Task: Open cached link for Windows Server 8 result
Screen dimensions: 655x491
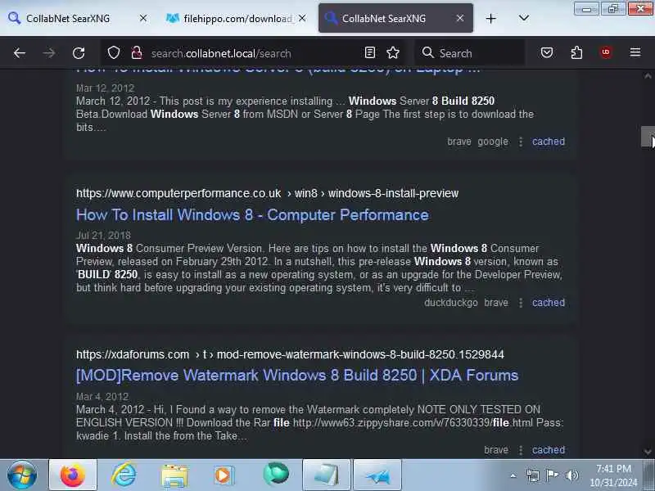Action: tap(548, 142)
